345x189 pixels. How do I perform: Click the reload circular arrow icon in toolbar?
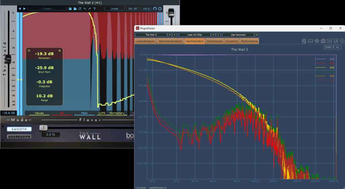[x=80, y=8]
